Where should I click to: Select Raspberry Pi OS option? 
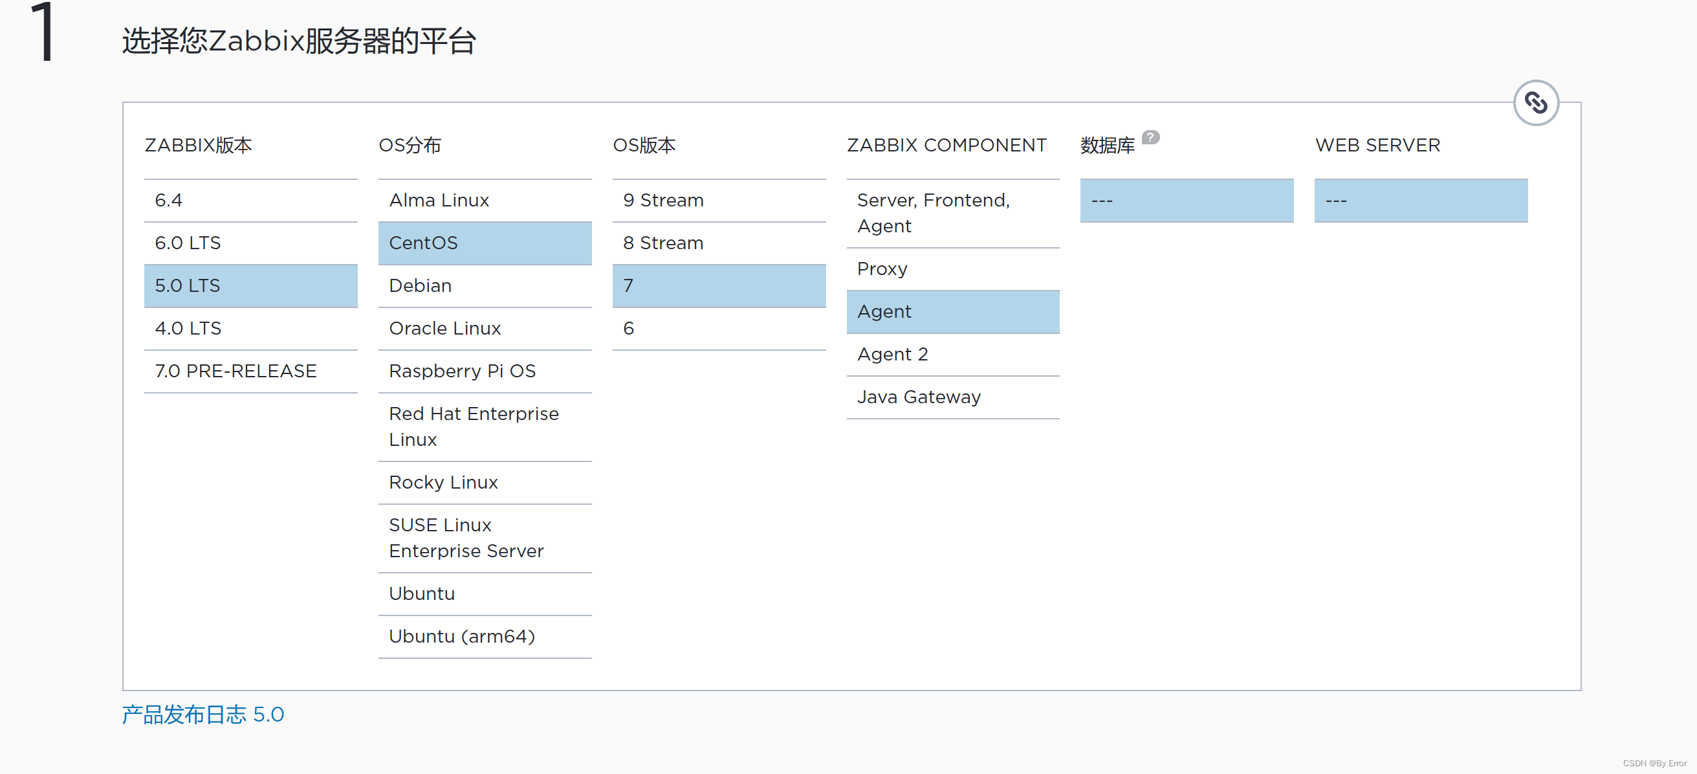click(485, 371)
